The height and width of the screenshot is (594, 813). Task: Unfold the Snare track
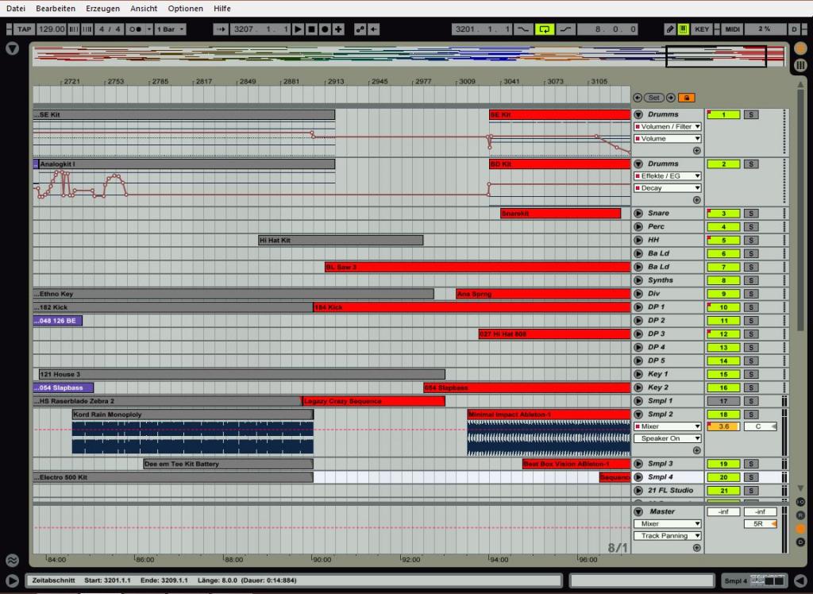639,213
